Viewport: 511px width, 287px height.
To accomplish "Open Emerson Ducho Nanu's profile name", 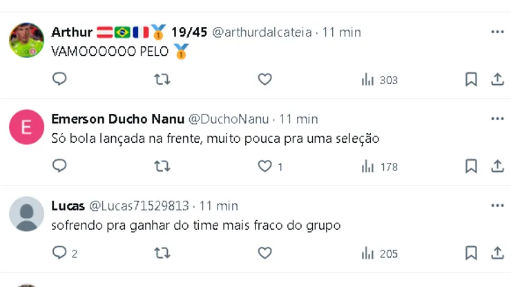I will pyautogui.click(x=117, y=119).
